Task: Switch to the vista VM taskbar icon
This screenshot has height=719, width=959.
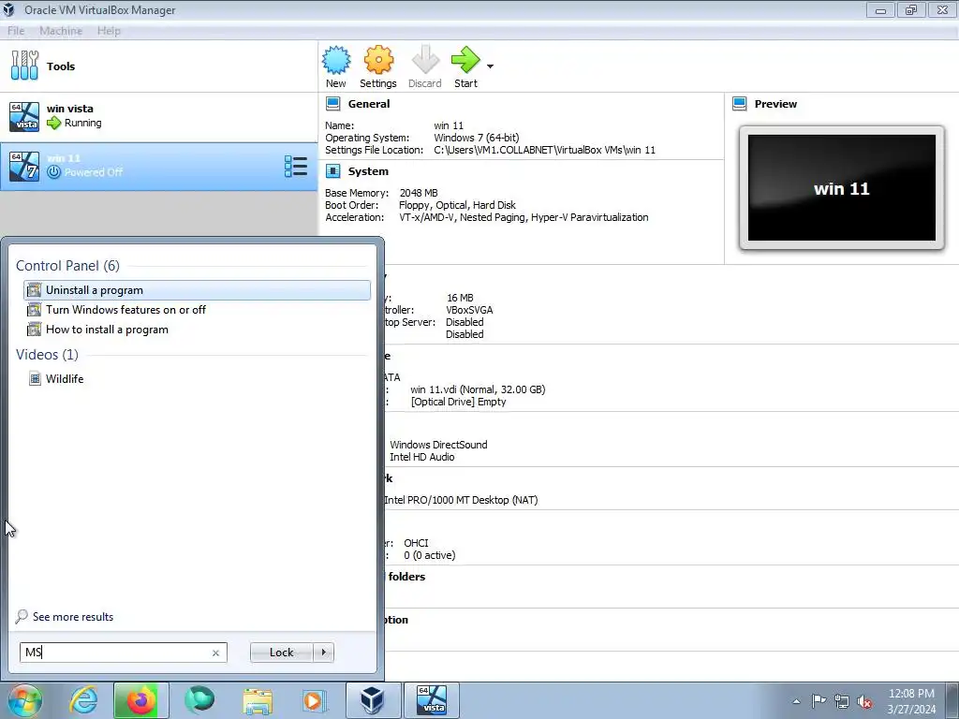Action: pos(432,700)
